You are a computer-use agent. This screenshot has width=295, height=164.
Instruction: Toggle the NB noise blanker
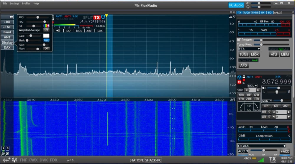click(x=266, y=106)
